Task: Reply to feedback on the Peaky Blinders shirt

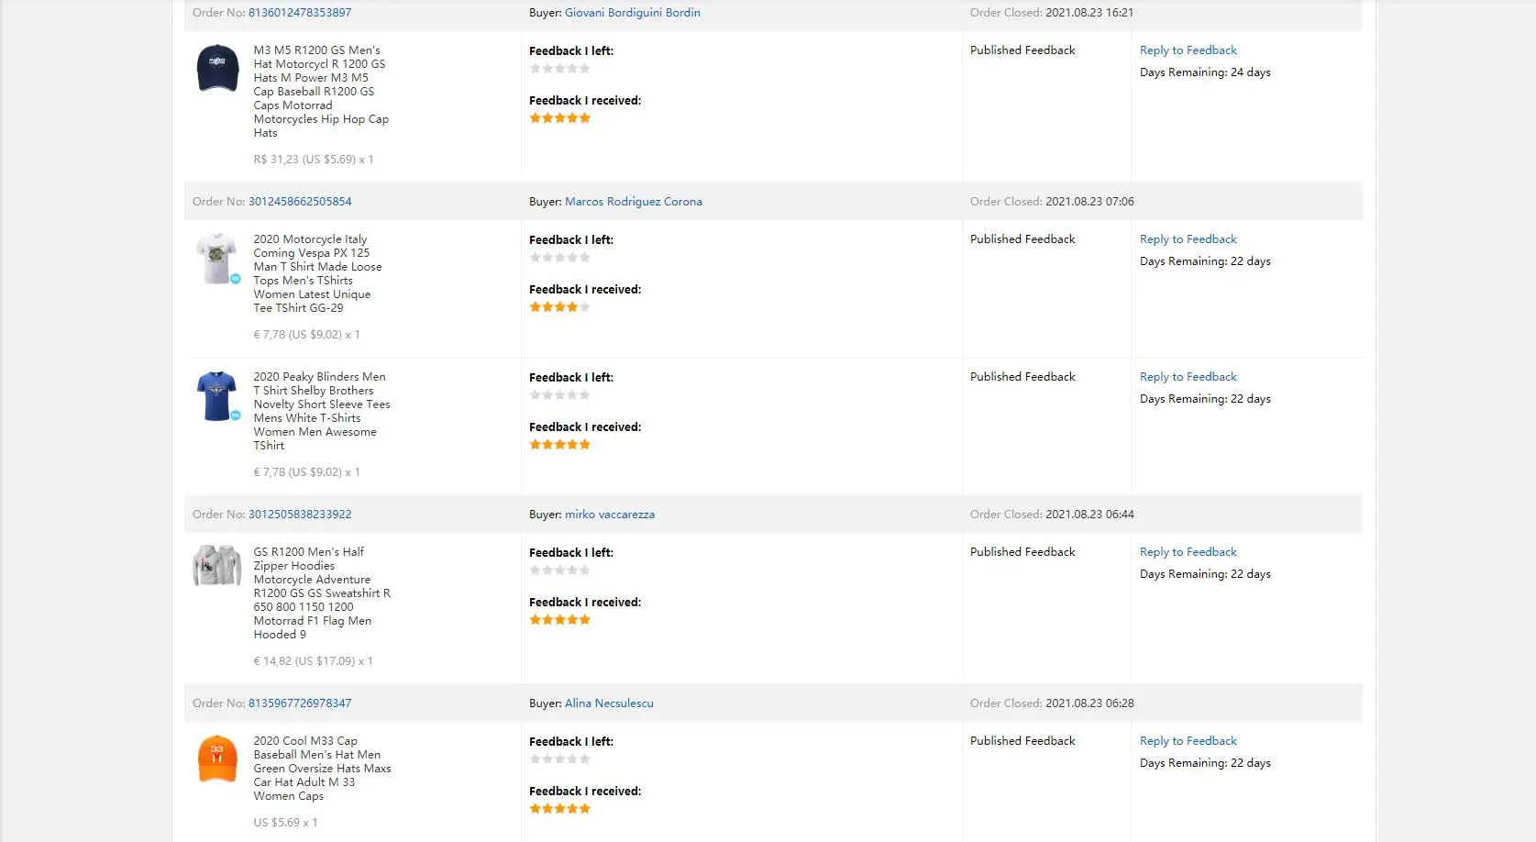Action: [1188, 377]
